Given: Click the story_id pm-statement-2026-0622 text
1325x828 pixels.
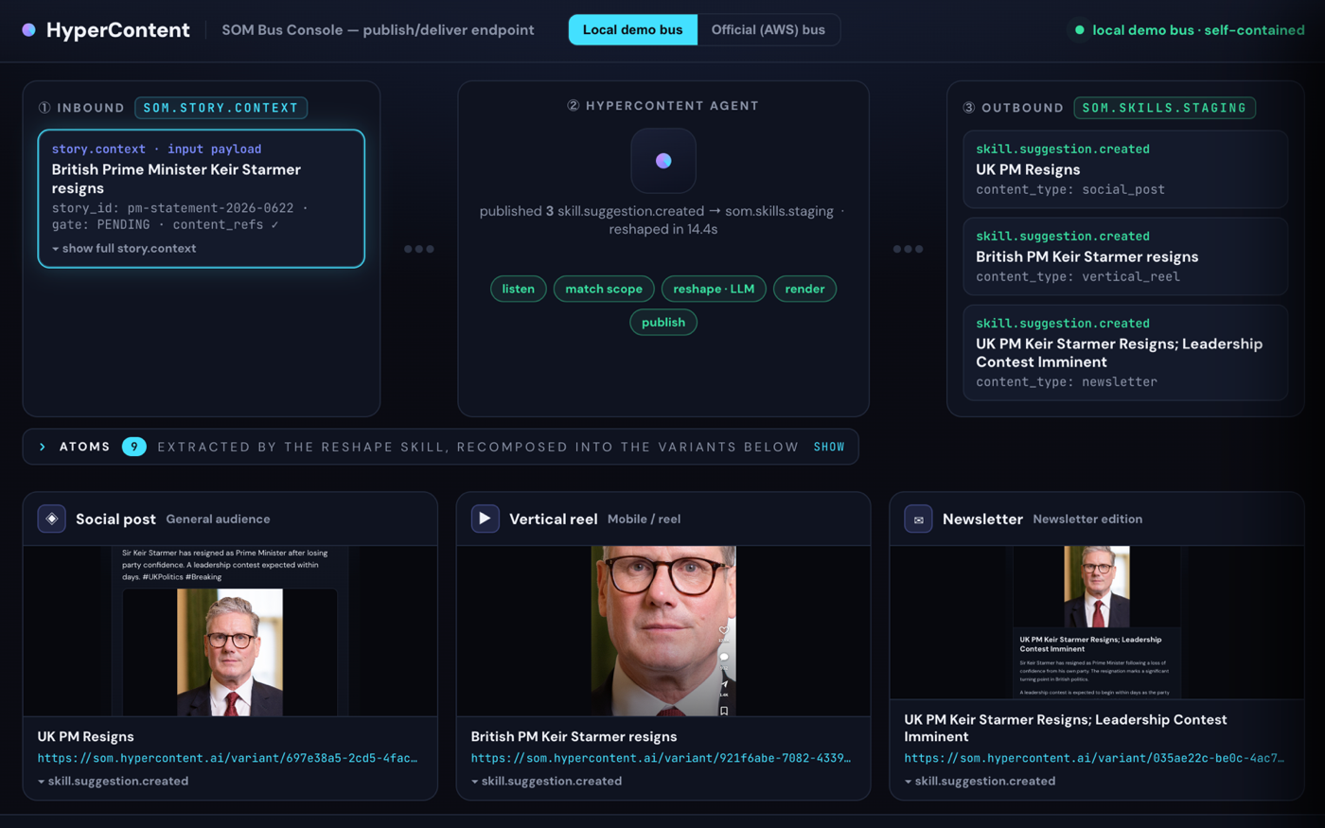Looking at the screenshot, I should 172,207.
